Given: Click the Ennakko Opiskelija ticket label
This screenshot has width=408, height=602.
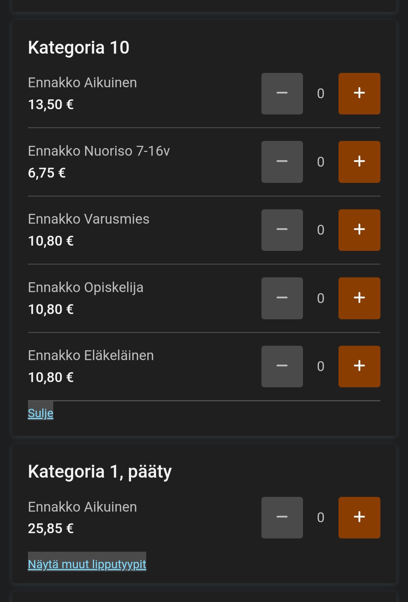Looking at the screenshot, I should [x=85, y=287].
